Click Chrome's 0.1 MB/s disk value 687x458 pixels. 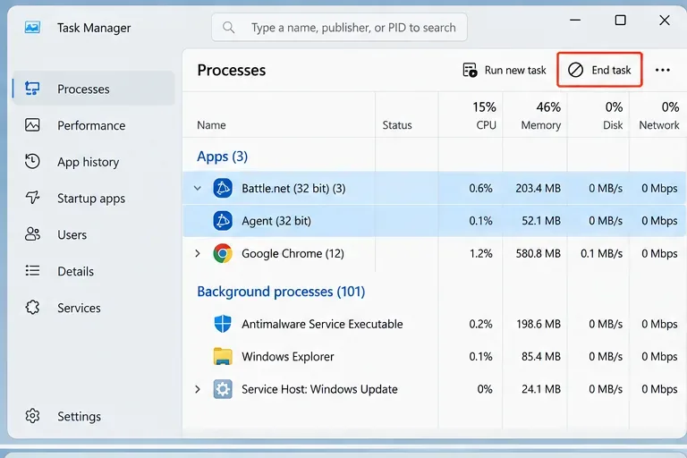[x=601, y=253]
